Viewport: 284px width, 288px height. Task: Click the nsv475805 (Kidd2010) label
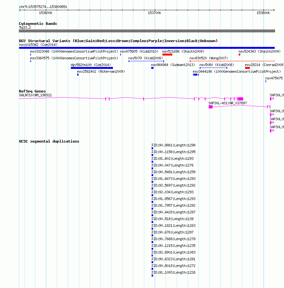click(139, 51)
